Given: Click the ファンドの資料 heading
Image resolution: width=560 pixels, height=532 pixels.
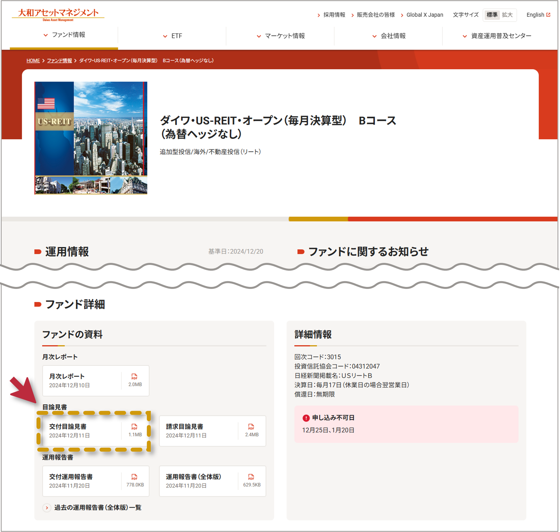Looking at the screenshot, I should tap(72, 335).
